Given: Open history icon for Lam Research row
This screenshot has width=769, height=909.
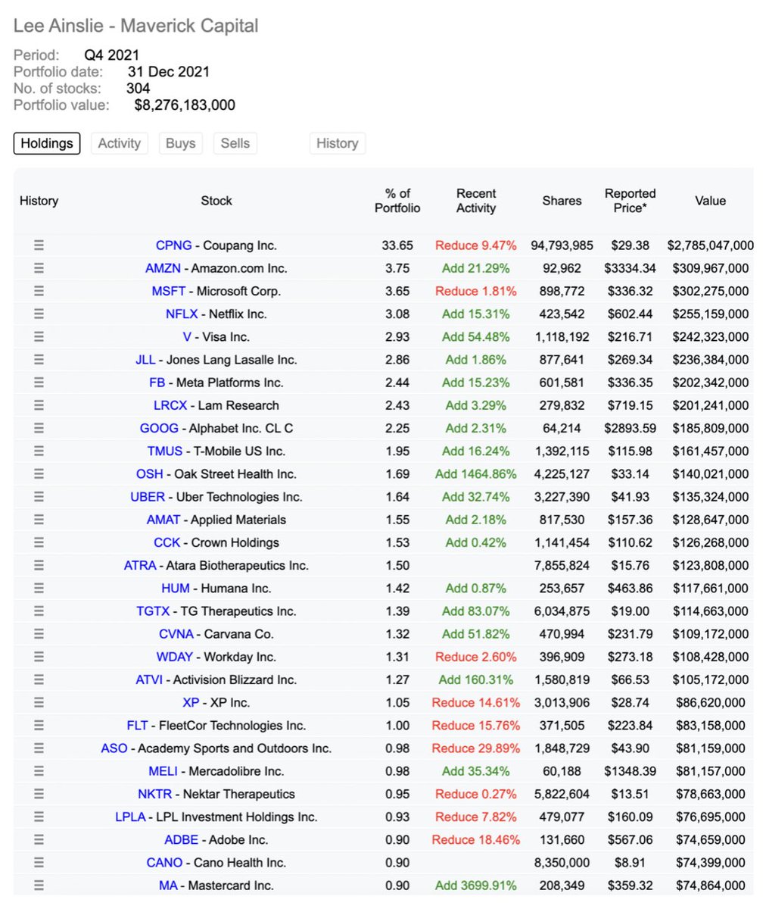Looking at the screenshot, I should [x=39, y=405].
